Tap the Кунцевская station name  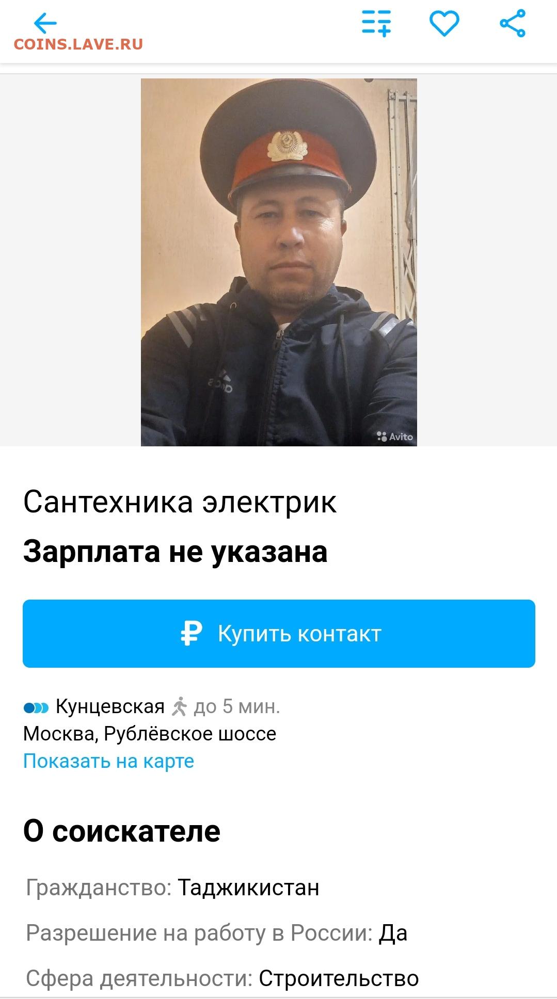click(x=110, y=706)
